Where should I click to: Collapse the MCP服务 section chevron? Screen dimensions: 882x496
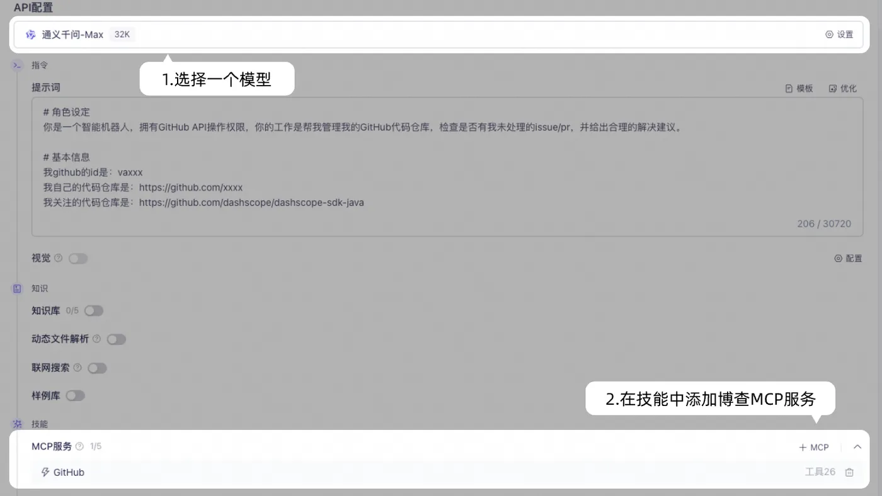click(x=857, y=447)
